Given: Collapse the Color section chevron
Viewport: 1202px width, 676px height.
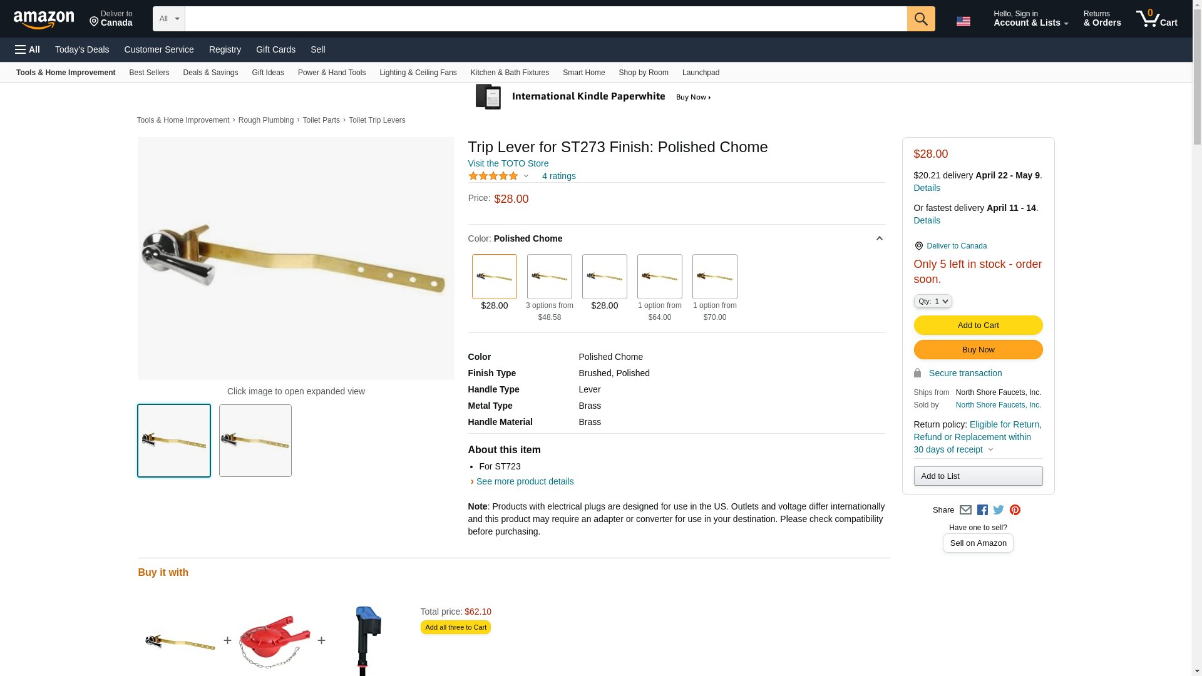Looking at the screenshot, I should click(879, 238).
